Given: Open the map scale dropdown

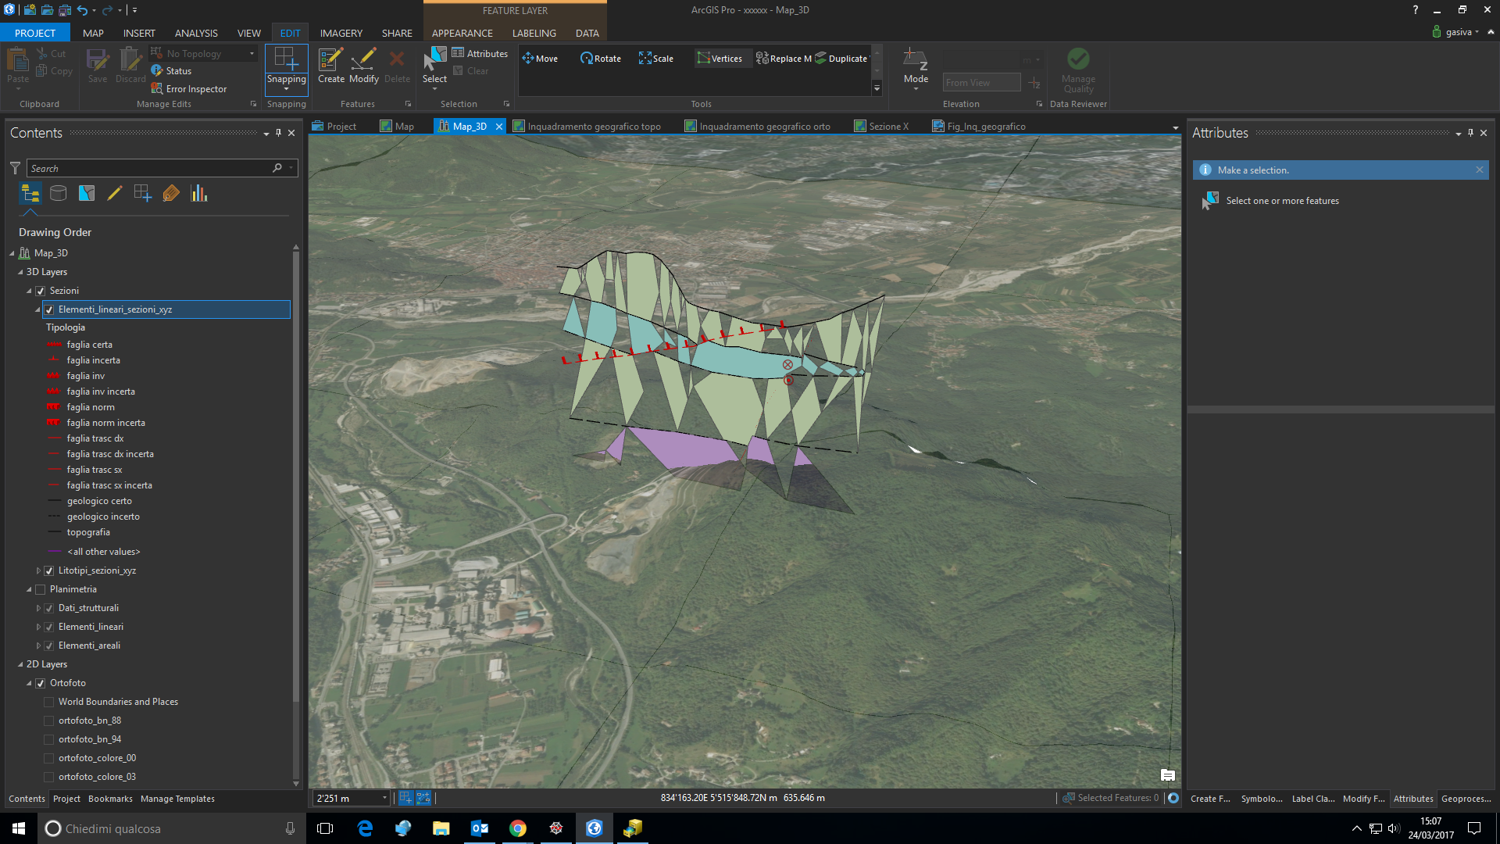Looking at the screenshot, I should pyautogui.click(x=384, y=798).
